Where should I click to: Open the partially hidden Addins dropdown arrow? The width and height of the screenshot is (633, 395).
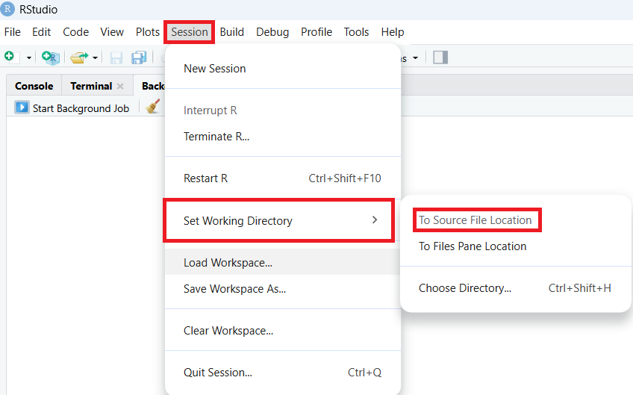(x=415, y=57)
